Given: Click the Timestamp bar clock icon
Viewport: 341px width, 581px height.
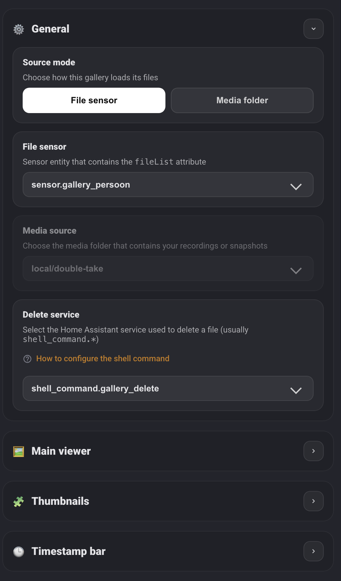Looking at the screenshot, I should (x=19, y=552).
